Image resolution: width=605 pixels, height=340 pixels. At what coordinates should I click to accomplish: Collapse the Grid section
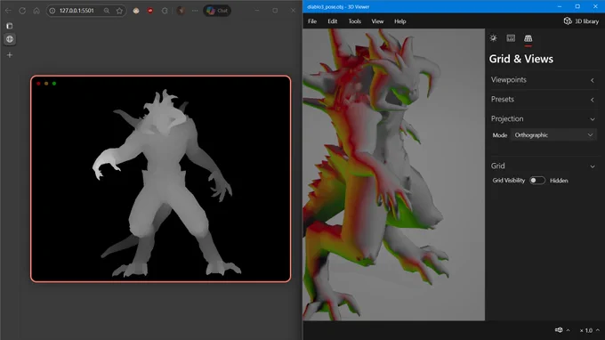click(x=544, y=166)
